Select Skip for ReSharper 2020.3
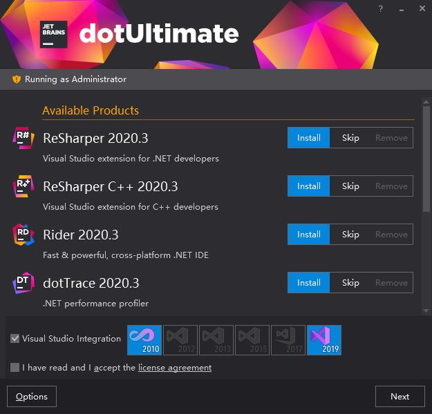432x414 pixels. (350, 137)
